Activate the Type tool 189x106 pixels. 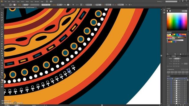pos(2,22)
